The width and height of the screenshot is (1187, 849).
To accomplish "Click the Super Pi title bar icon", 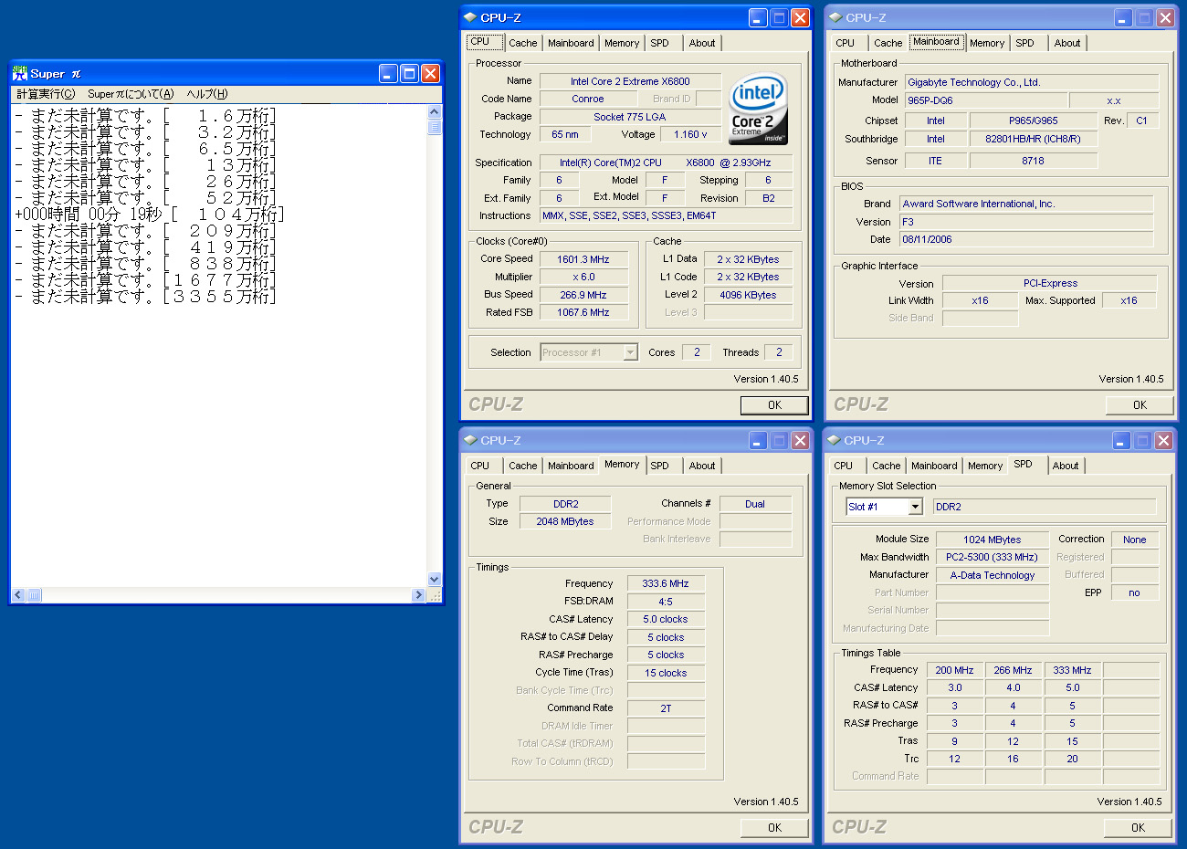I will [20, 74].
